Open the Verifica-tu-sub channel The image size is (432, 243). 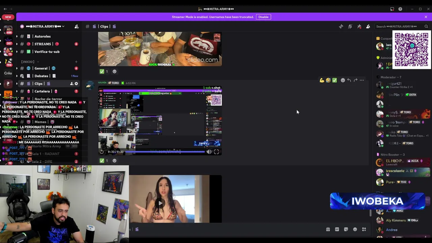pos(49,52)
